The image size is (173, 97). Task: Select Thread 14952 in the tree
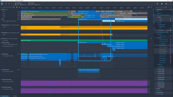(161, 74)
